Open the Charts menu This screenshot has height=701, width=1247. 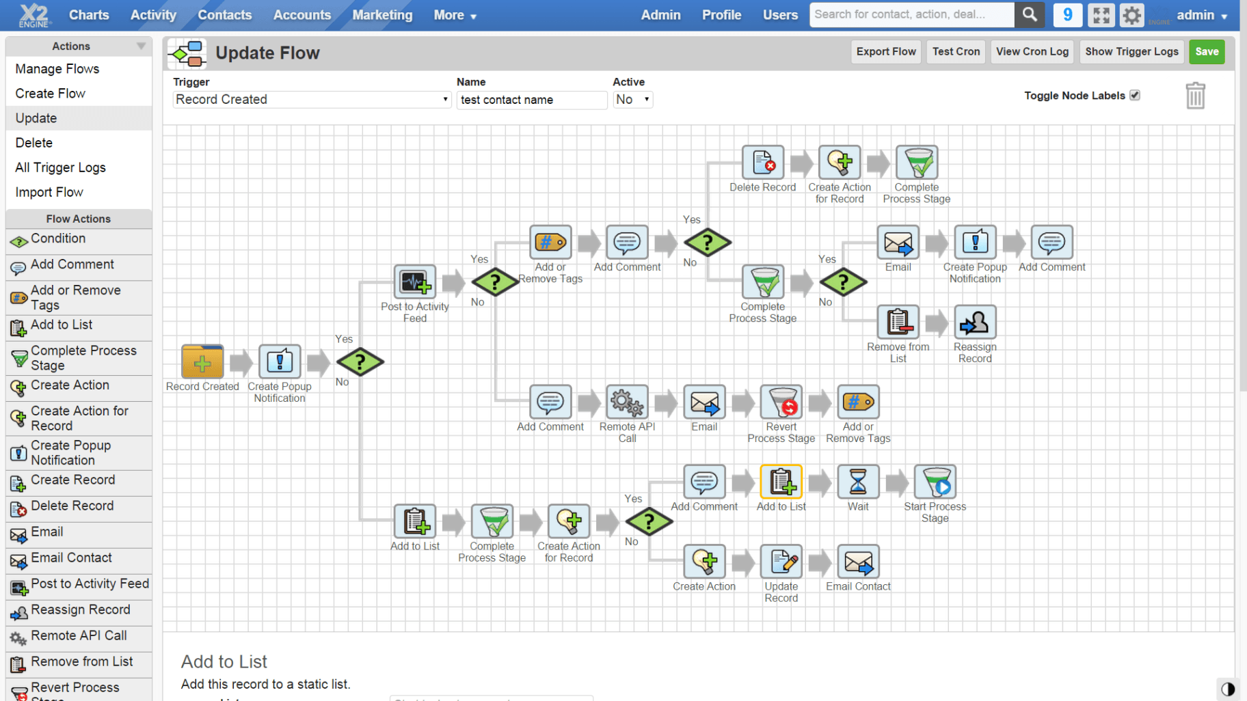89,15
